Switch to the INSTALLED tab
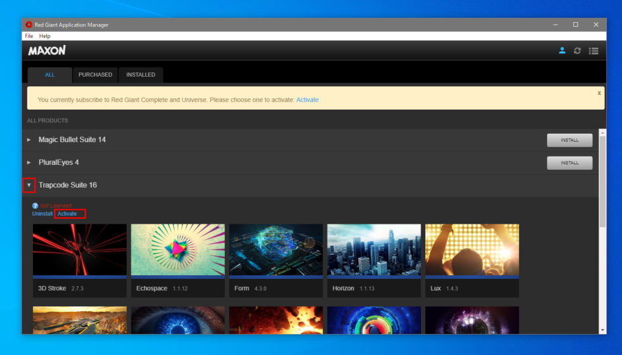Viewport: 622px width, 355px height. 141,75
